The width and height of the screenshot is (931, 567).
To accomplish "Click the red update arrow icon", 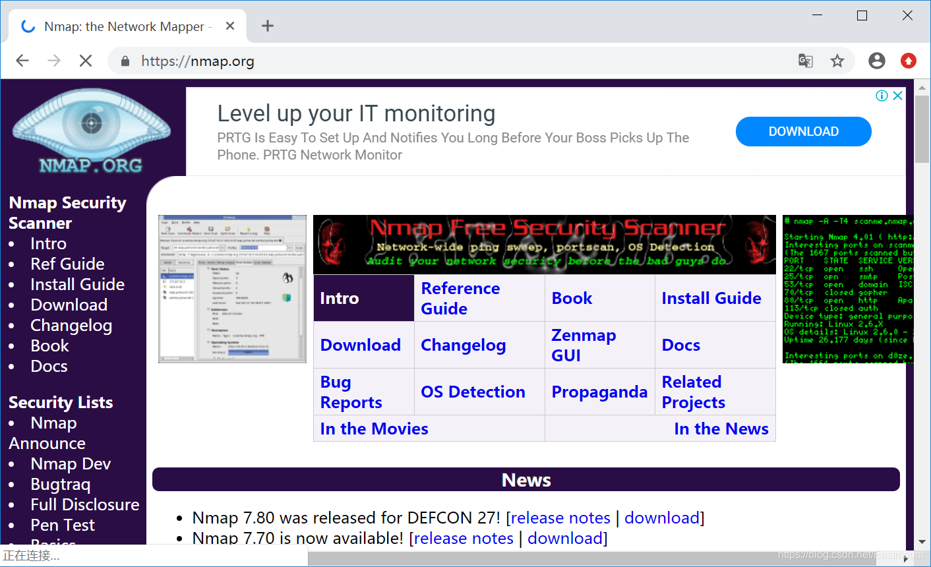I will pyautogui.click(x=909, y=61).
